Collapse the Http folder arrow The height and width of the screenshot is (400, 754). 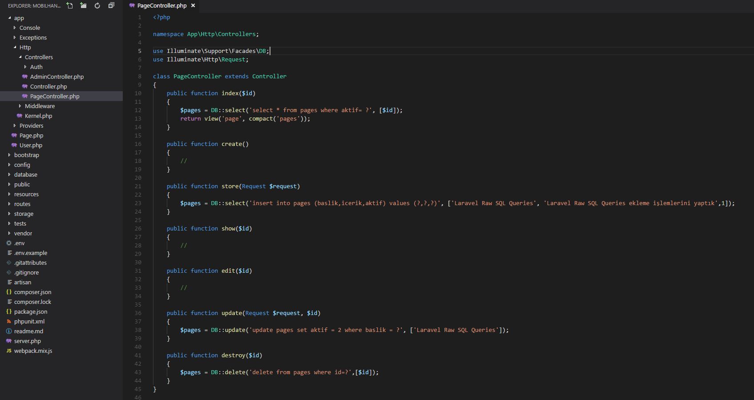[15, 47]
